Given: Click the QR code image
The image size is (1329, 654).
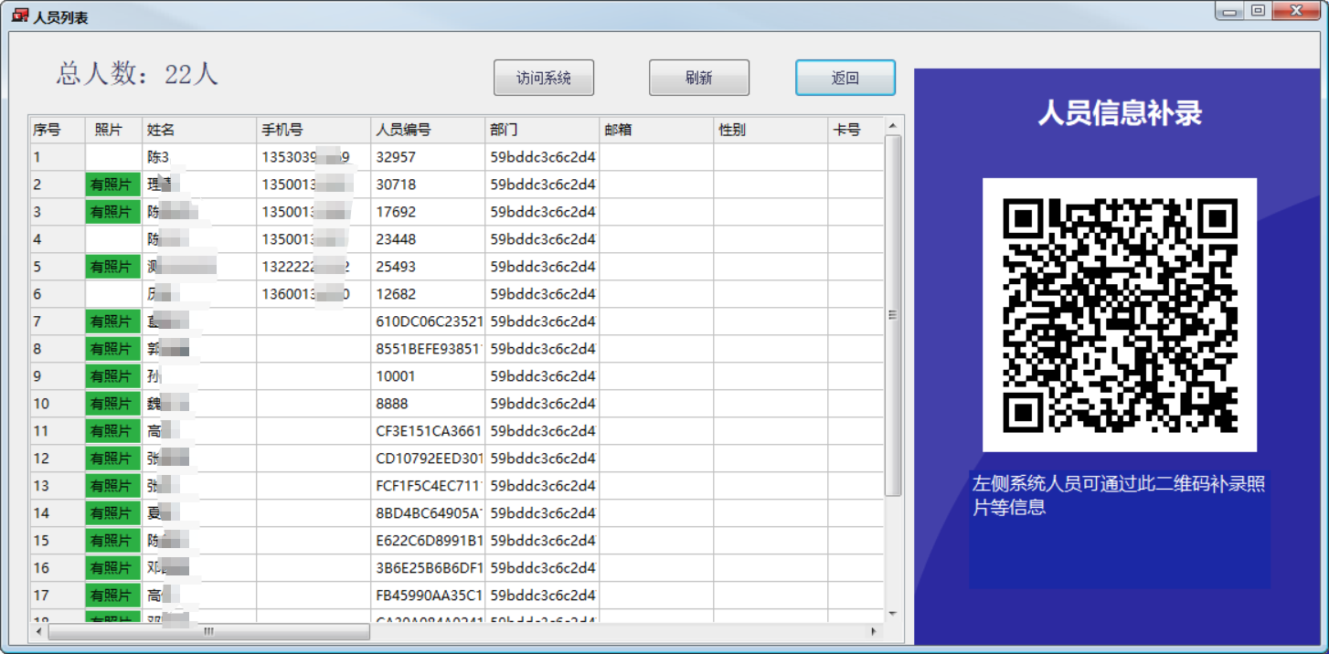Looking at the screenshot, I should point(1119,315).
